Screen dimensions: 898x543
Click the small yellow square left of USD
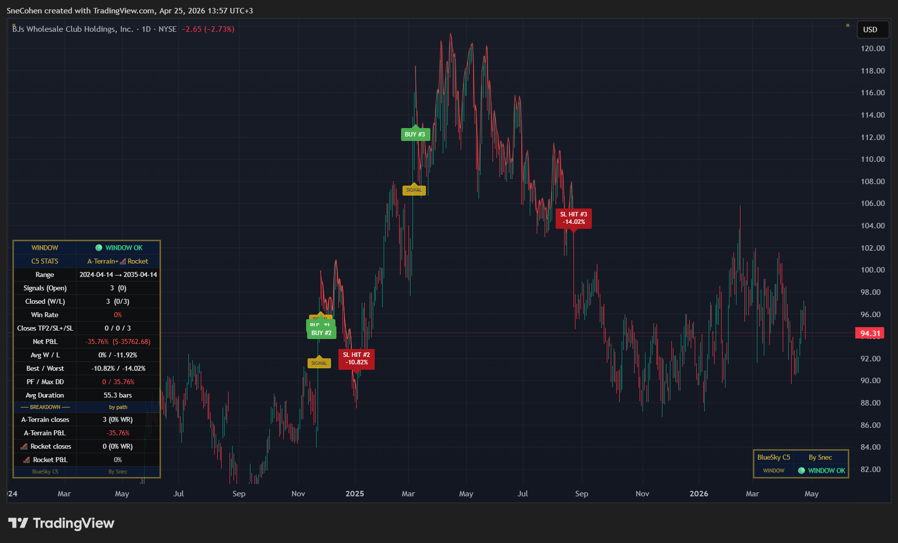click(848, 25)
